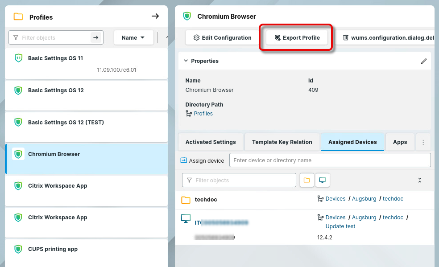Click the arrow icon in Profiles header
The height and width of the screenshot is (267, 439).
[155, 16]
